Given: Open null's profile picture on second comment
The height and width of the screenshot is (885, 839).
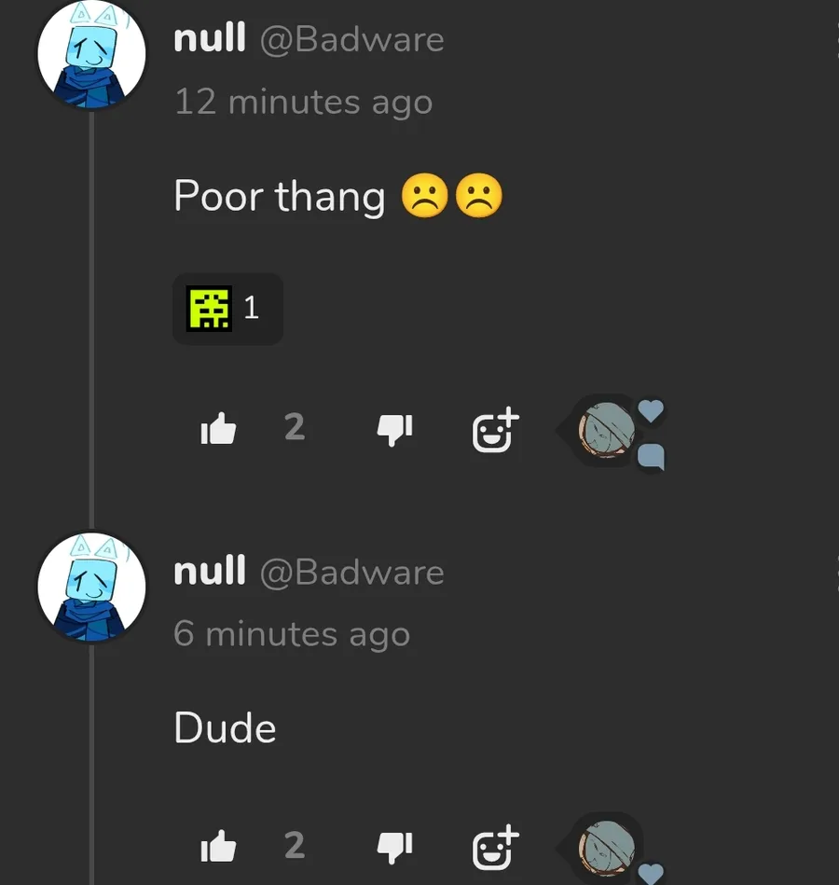Looking at the screenshot, I should coord(91,587).
